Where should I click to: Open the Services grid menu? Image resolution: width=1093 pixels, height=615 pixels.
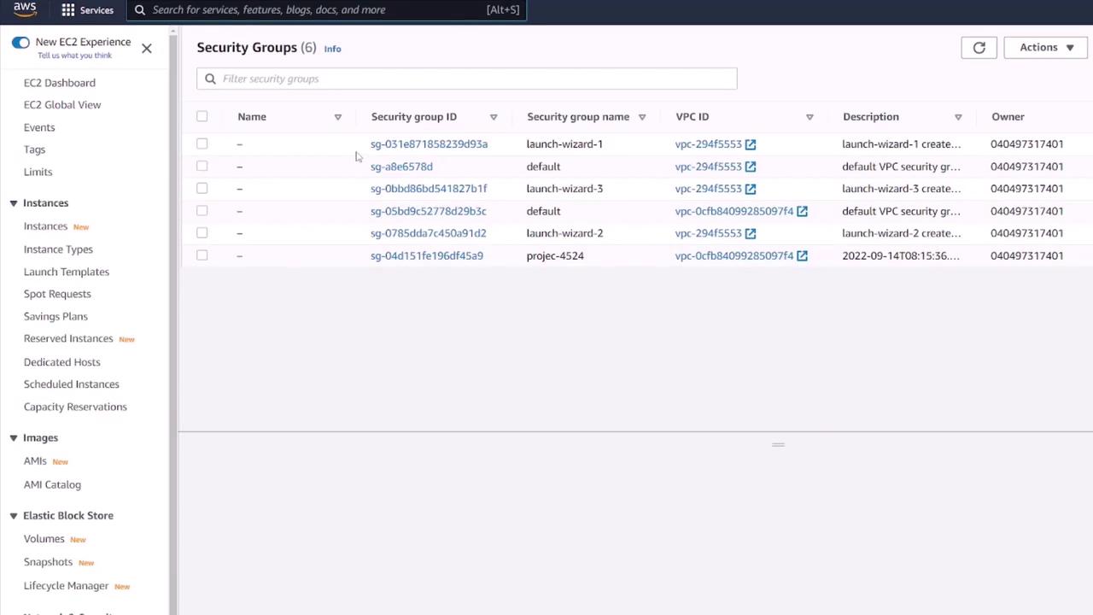click(x=86, y=10)
